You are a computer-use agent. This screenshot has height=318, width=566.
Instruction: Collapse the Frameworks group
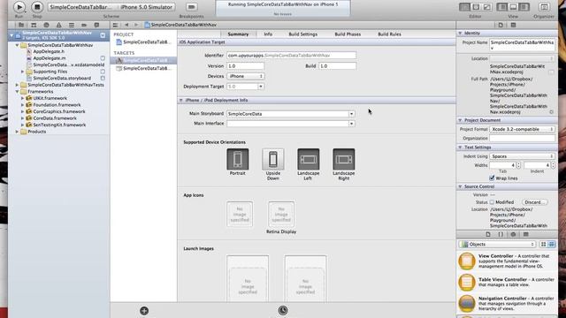point(17,92)
